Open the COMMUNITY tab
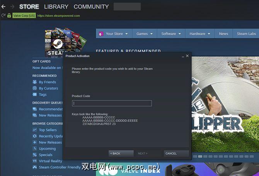This screenshot has width=259, height=176. tap(91, 7)
